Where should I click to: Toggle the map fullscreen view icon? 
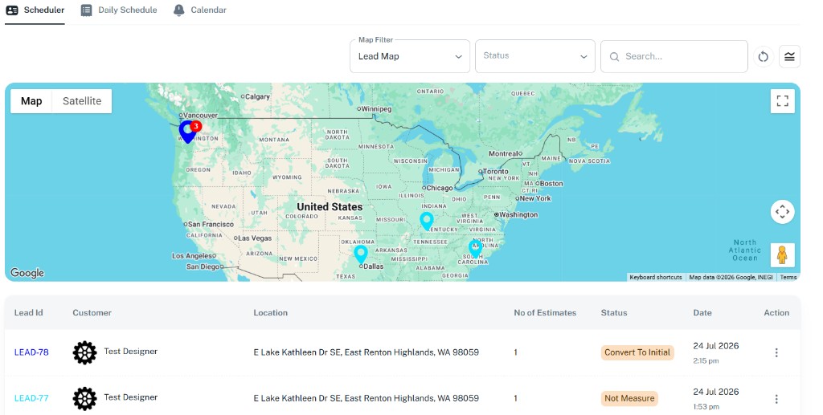[x=782, y=101]
